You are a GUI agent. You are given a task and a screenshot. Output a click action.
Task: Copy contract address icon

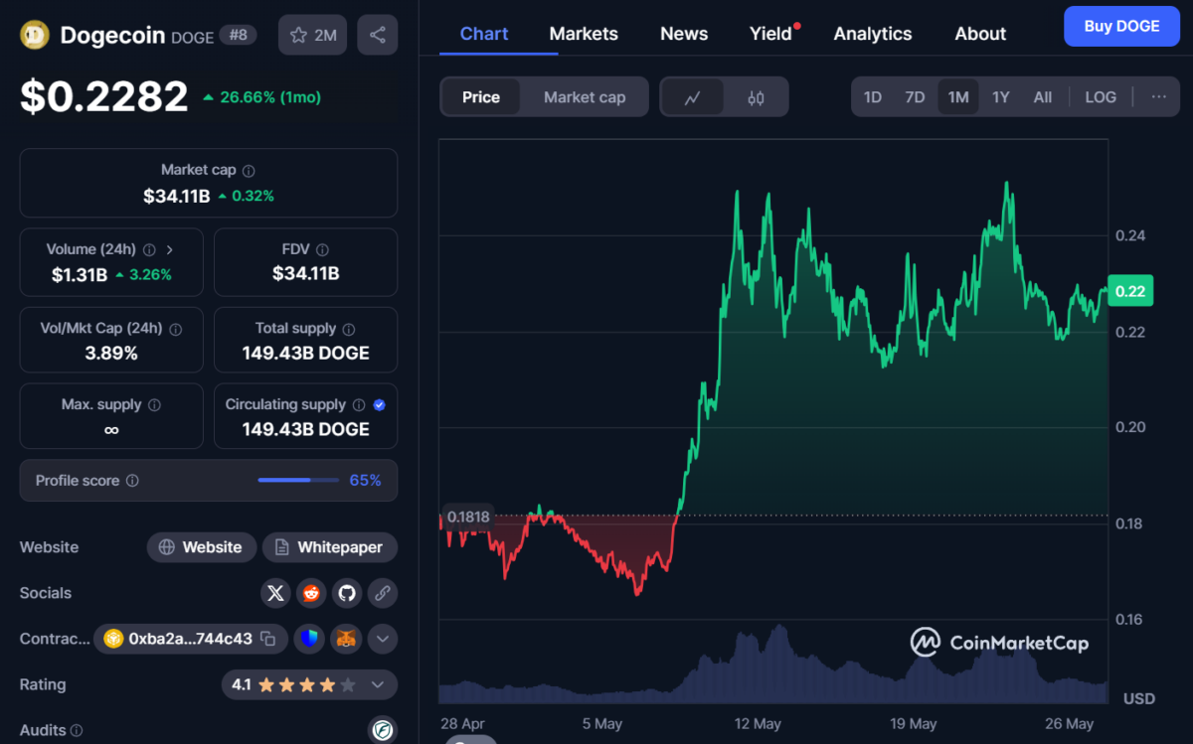tap(268, 639)
